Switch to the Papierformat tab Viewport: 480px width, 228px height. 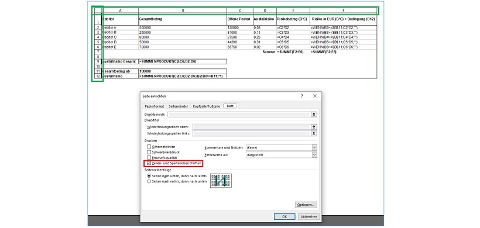click(154, 106)
